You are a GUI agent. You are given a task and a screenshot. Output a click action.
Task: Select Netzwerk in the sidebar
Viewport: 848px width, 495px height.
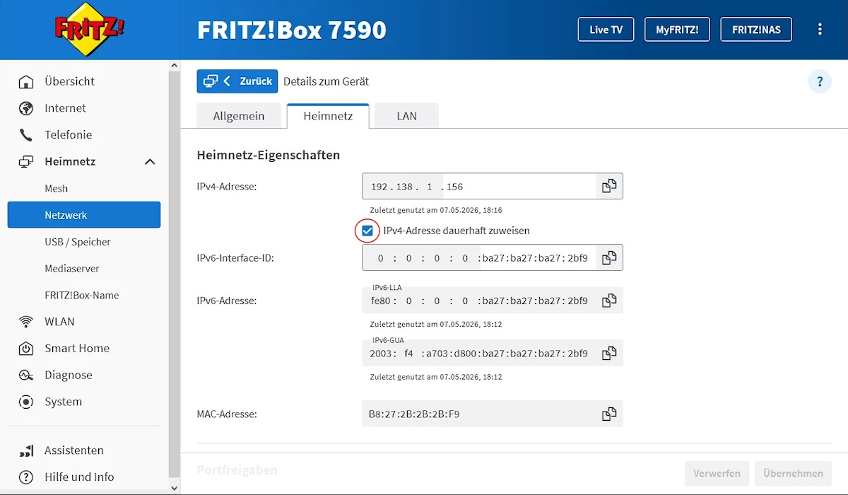click(84, 215)
